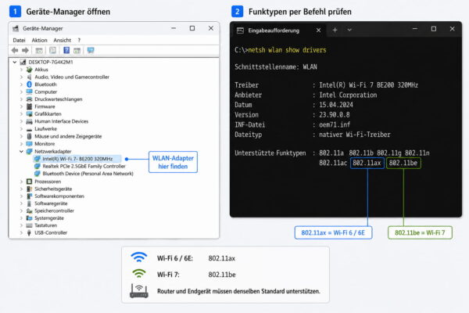This screenshot has width=469, height=313.
Task: Collapse the DESKTOP-7G4K2M1 root node
Action: coord(15,62)
